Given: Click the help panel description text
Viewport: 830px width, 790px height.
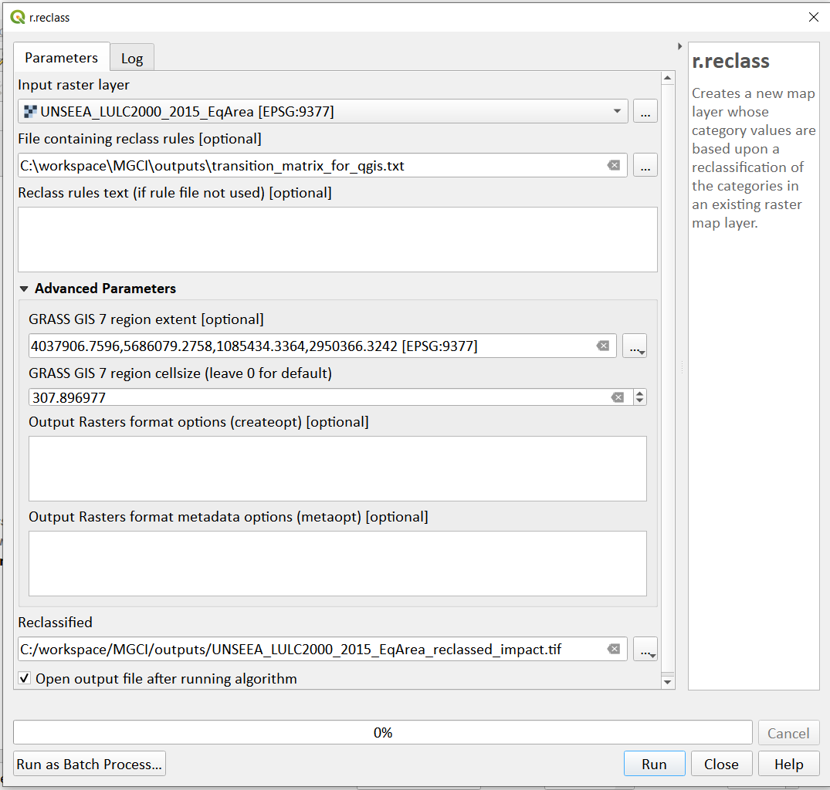Looking at the screenshot, I should [x=754, y=158].
